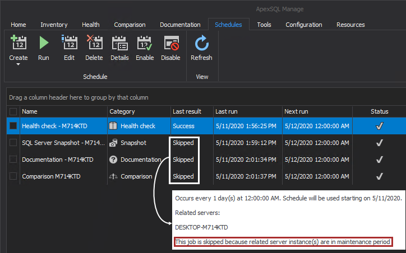Click last run '5/11/2020 1:56:25 PM'
The image size is (406, 253).
coord(246,126)
